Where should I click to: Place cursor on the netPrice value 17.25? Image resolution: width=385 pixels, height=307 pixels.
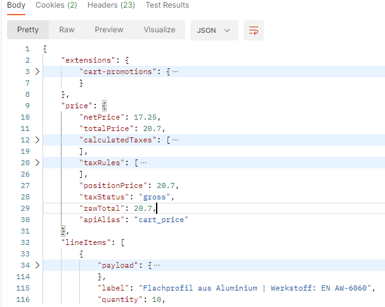click(x=145, y=117)
